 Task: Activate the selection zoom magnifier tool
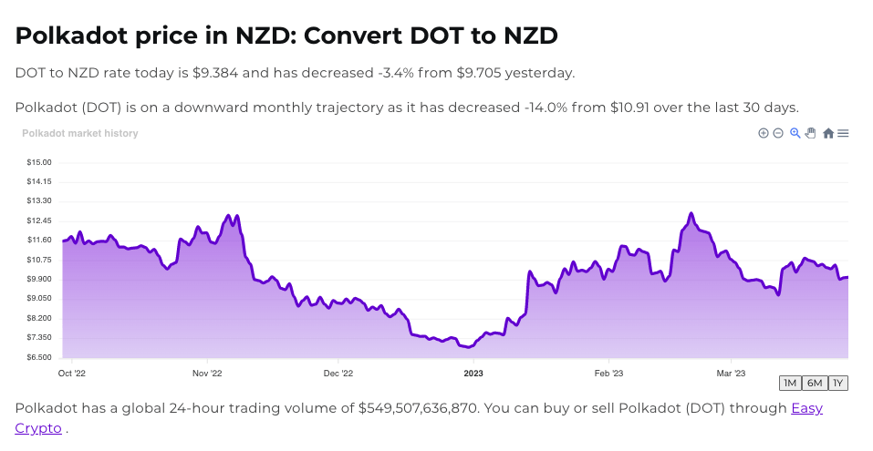795,133
